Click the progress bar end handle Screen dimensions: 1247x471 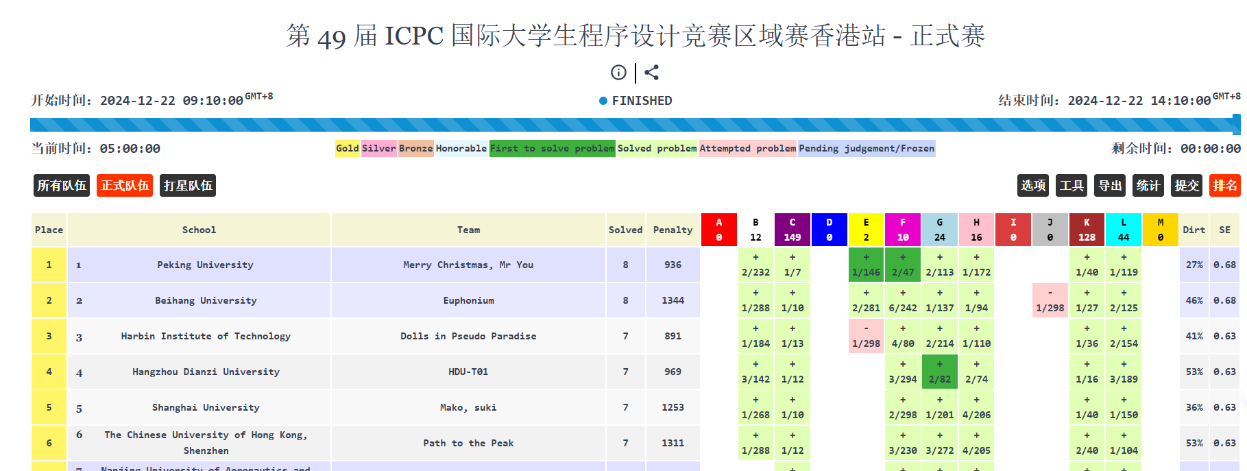coord(1237,124)
